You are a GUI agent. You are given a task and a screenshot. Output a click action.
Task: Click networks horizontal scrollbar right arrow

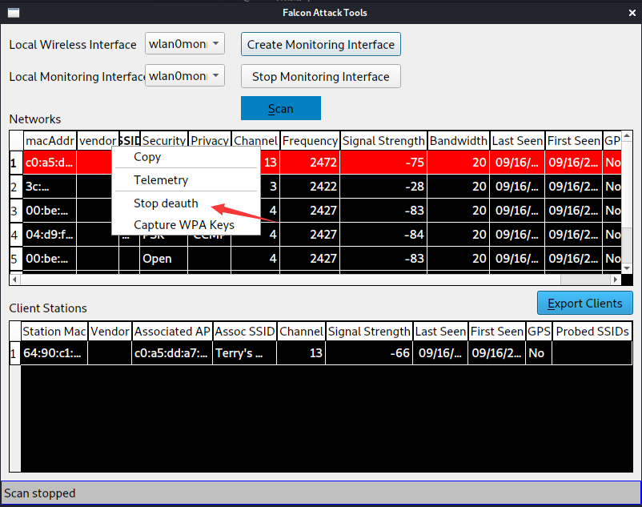pos(616,280)
